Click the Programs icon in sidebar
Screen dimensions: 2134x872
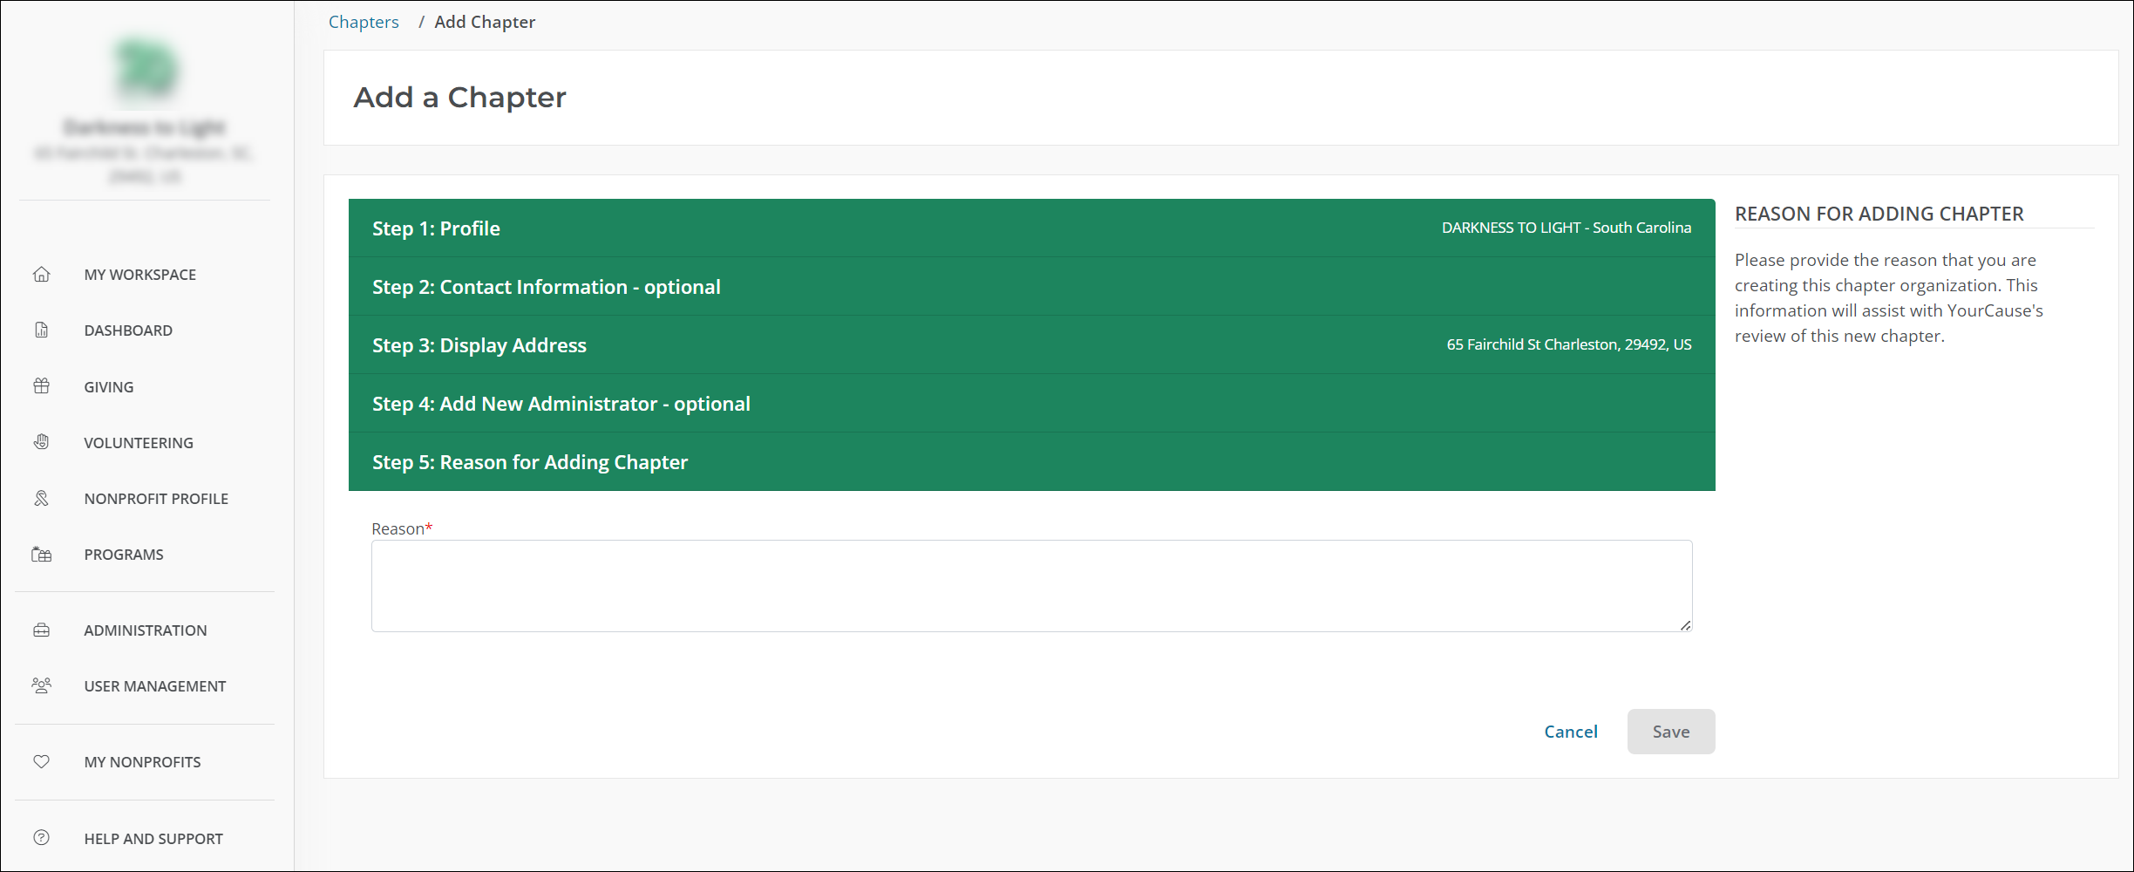tap(41, 555)
